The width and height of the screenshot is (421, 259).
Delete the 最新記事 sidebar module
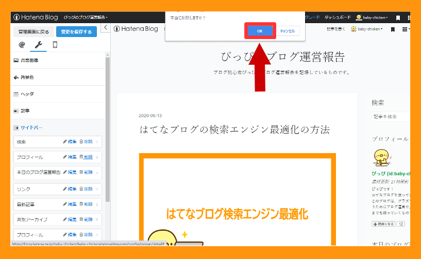tap(86, 204)
